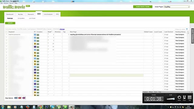Open the file explorer folder taskbar icon
The image size is (194, 109).
pyautogui.click(x=9, y=107)
